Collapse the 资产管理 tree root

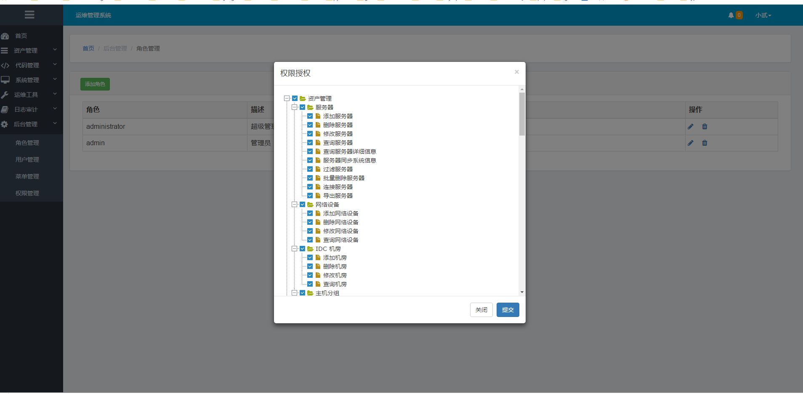point(287,98)
